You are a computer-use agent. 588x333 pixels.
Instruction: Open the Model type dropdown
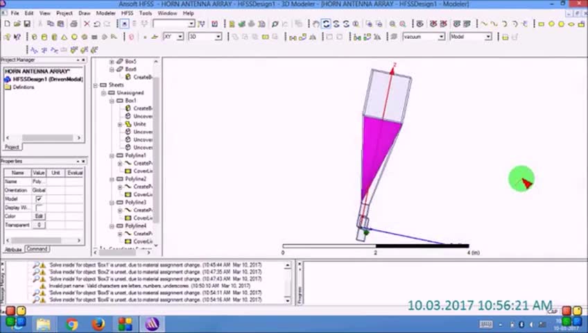488,37
